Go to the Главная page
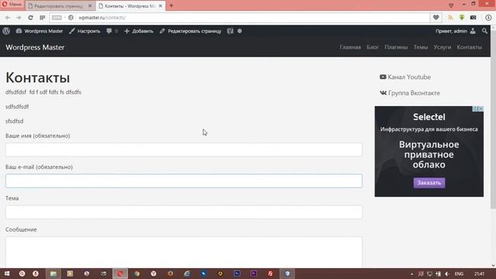This screenshot has width=496, height=279. click(x=350, y=47)
